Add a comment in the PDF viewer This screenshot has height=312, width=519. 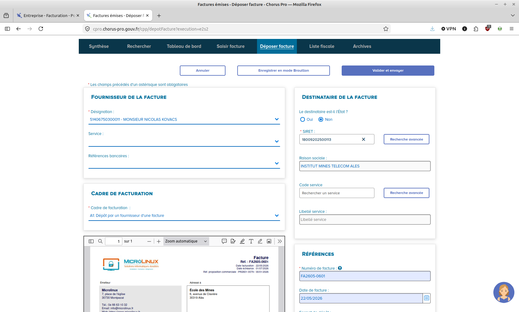click(224, 241)
